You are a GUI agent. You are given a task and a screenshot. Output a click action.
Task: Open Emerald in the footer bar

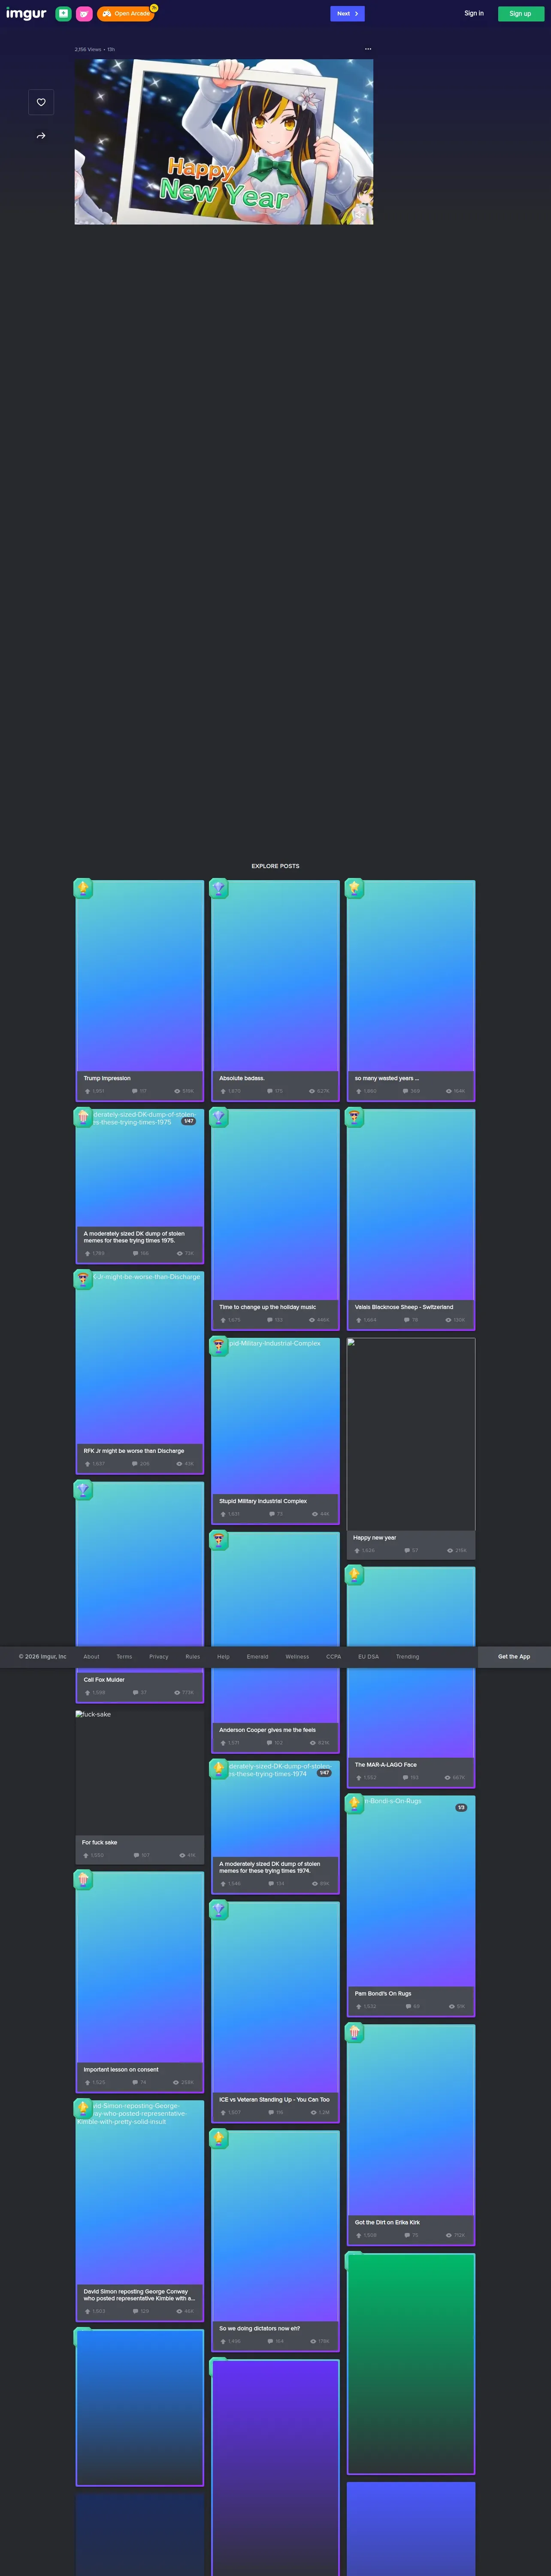(258, 1656)
